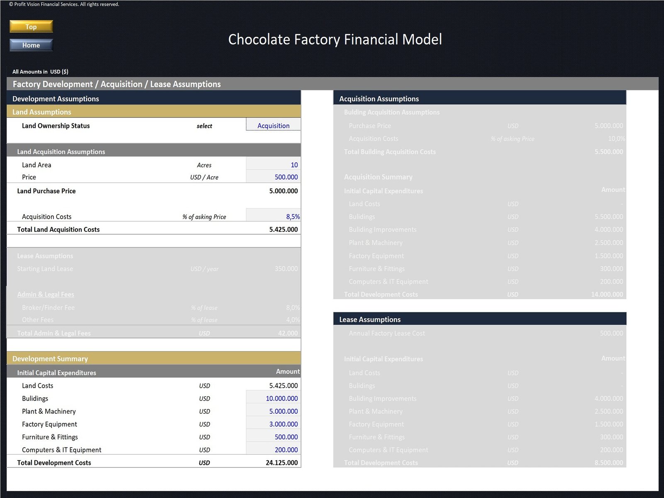664x498 pixels.
Task: Click the Total Development Costs value
Action: (x=281, y=463)
